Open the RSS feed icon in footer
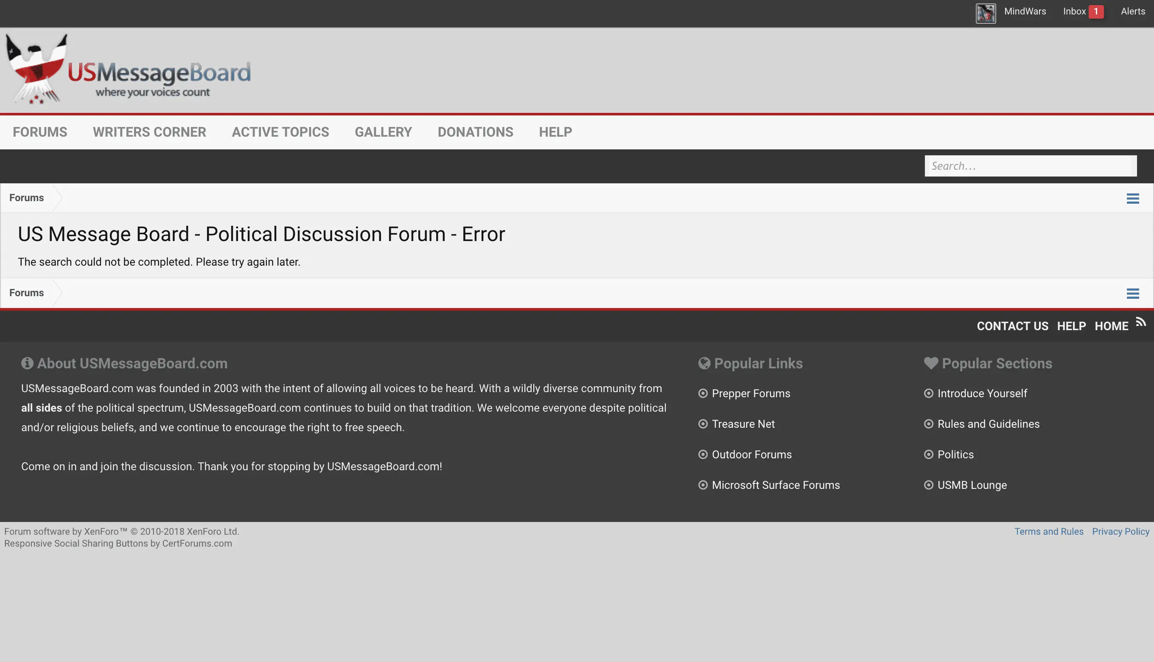 [x=1141, y=323]
